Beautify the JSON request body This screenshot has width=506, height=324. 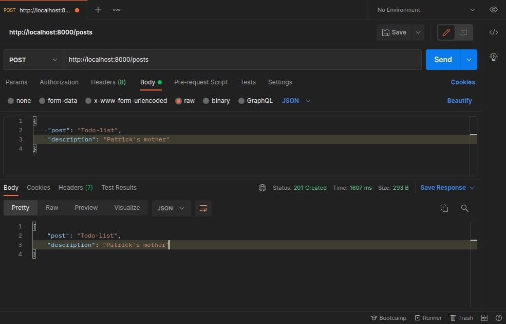click(x=459, y=101)
